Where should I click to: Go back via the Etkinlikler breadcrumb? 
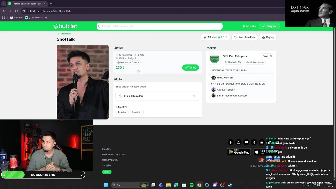pyautogui.click(x=64, y=34)
